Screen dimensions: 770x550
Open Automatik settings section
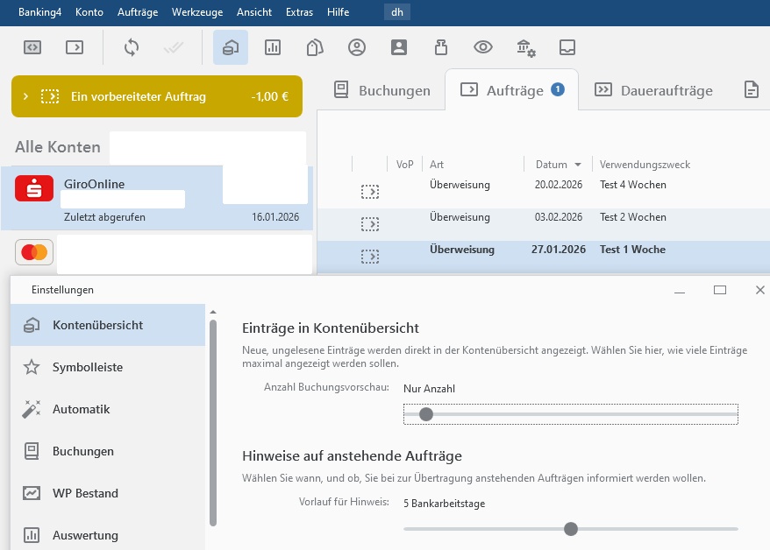81,409
